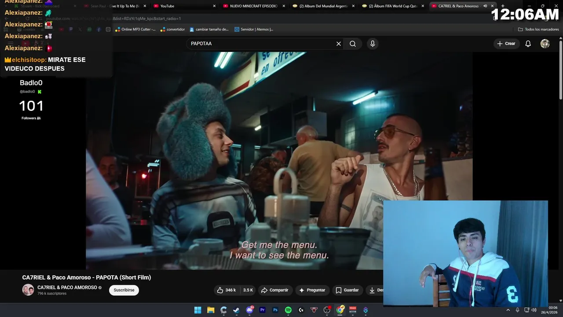The image size is (563, 317).
Task: Open the Windows Start menu
Action: click(198, 310)
